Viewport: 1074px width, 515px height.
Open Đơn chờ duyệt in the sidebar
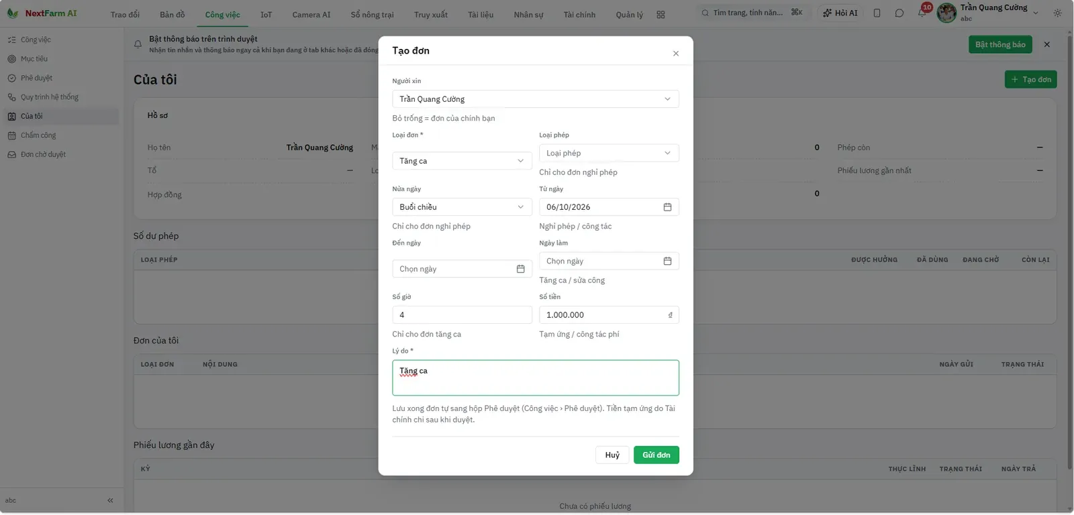(x=60, y=155)
